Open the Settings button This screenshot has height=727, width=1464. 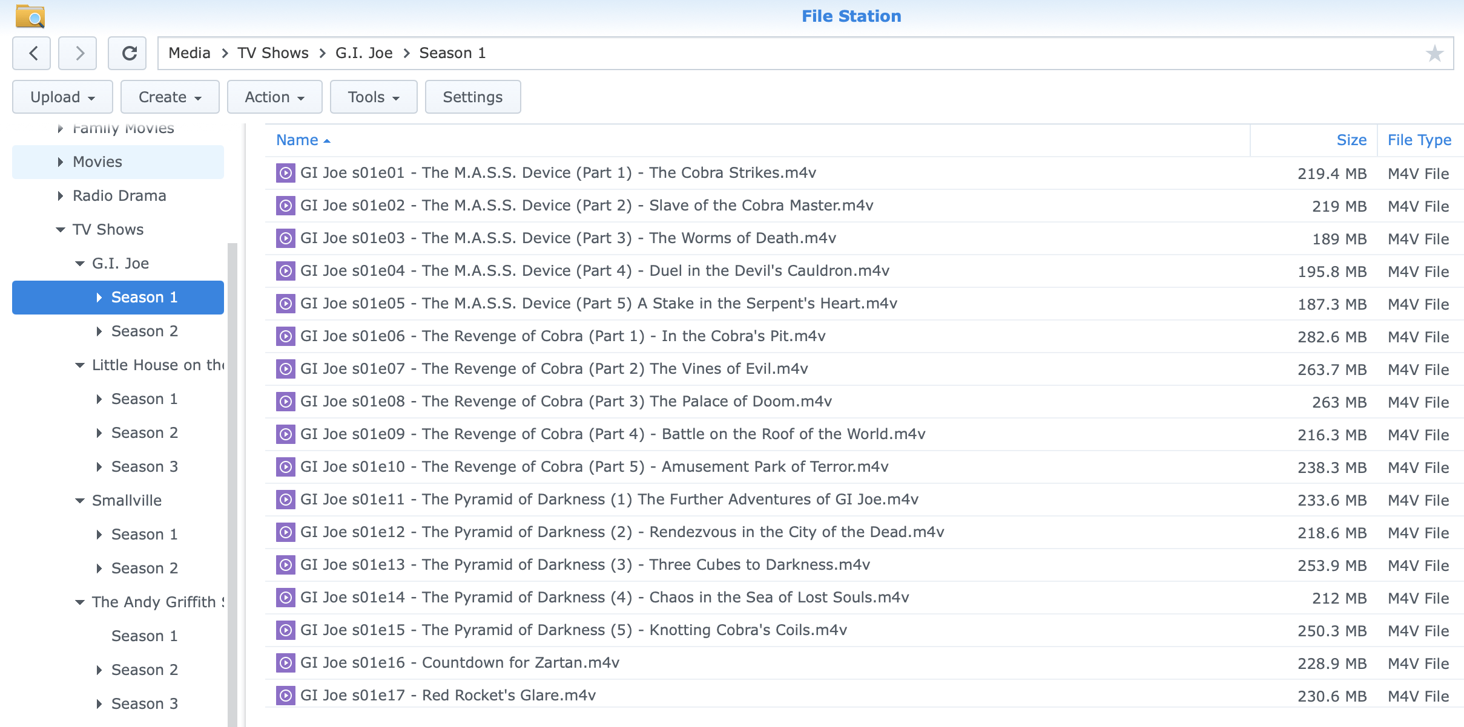473,97
